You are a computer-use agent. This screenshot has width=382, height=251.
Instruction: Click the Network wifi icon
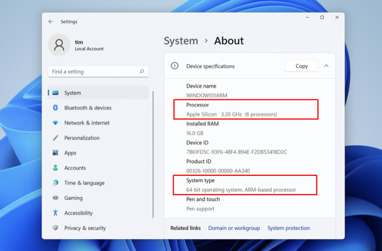coord(55,123)
